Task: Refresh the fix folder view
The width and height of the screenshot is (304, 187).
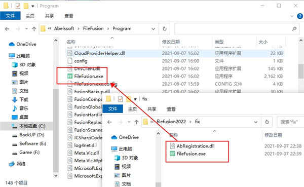Action: (267, 122)
